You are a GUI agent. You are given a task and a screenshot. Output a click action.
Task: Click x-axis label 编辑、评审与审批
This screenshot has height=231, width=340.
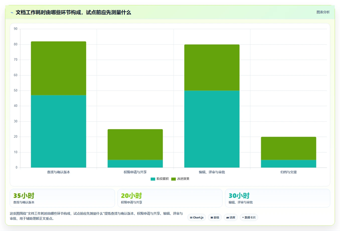212,172
